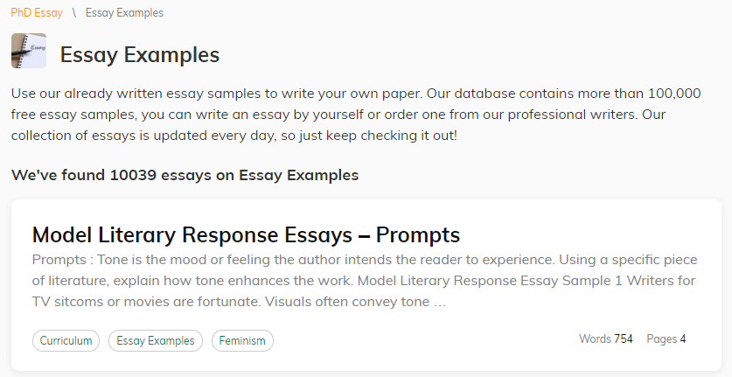732x377 pixels.
Task: Select the Essay Examples breadcrumb item
Action: point(124,12)
